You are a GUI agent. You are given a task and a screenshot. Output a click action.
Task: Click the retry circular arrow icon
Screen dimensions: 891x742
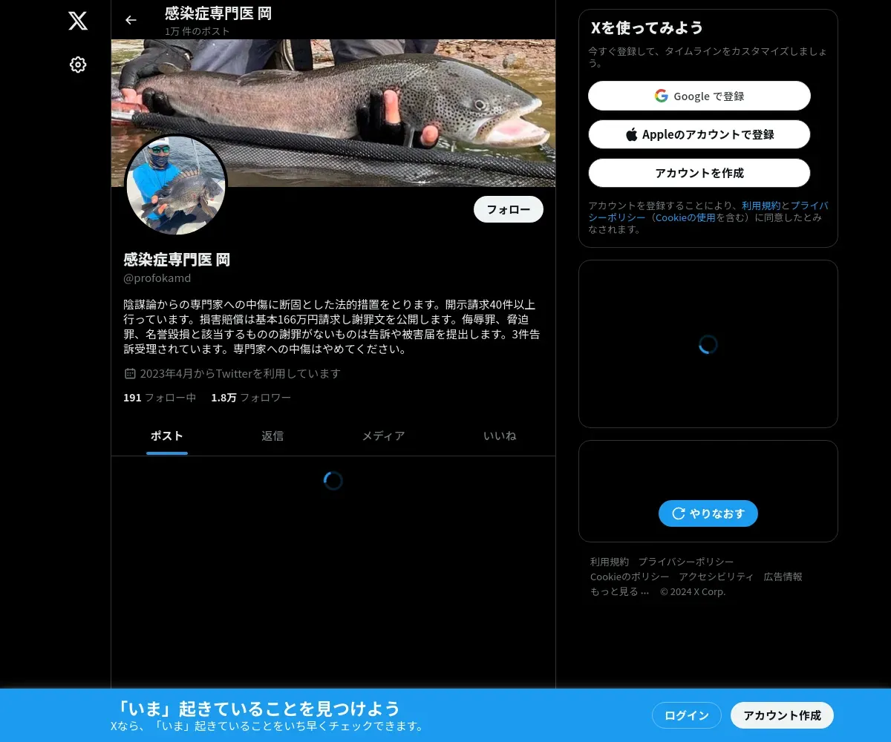pos(678,513)
